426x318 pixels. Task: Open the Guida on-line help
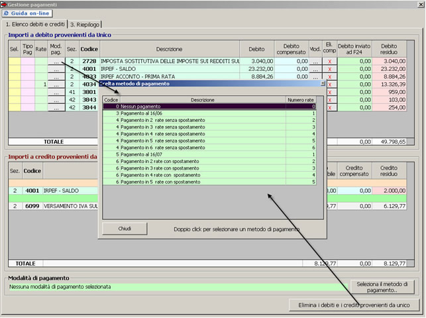click(x=27, y=13)
